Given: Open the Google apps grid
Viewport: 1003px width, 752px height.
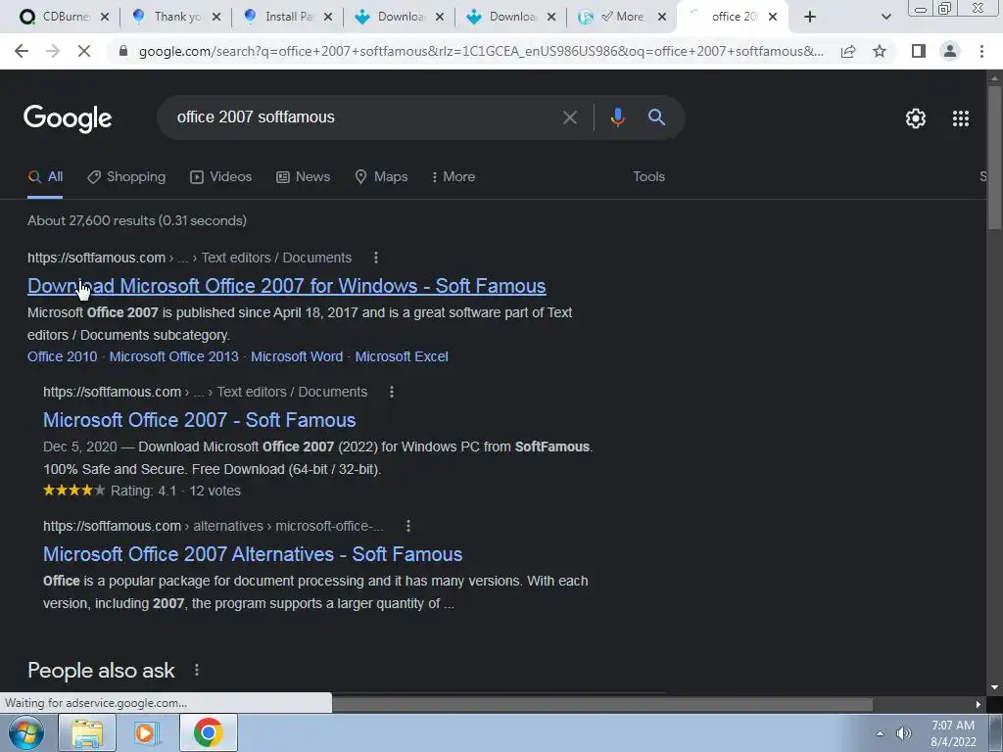Looking at the screenshot, I should point(960,118).
